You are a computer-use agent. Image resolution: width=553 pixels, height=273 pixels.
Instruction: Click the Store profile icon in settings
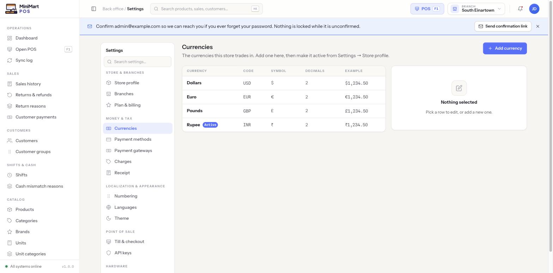tap(109, 83)
